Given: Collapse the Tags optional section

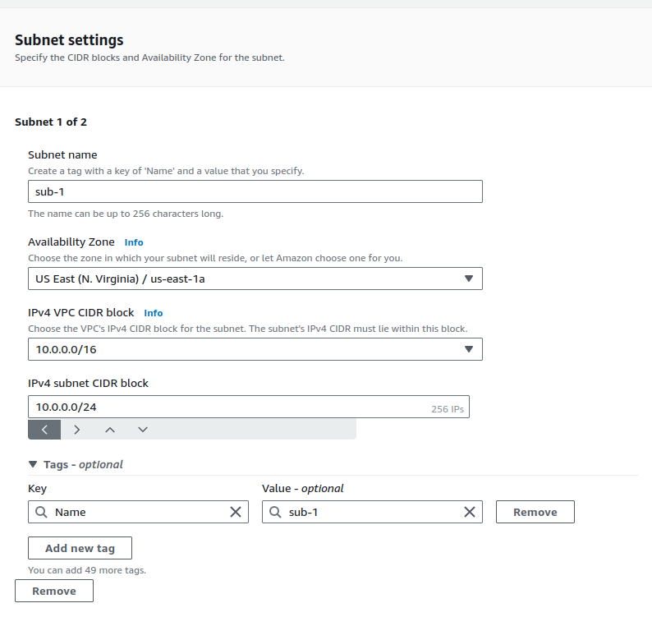Looking at the screenshot, I should 33,464.
